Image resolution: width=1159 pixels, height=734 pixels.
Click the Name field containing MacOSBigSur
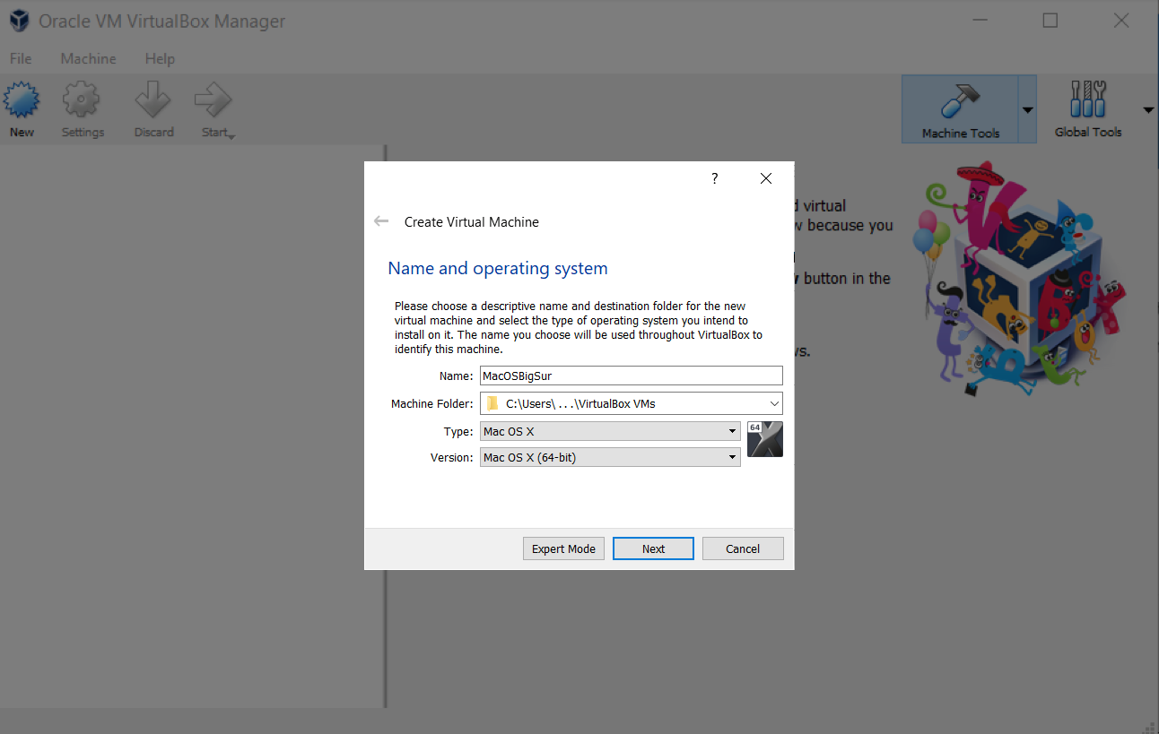[632, 376]
